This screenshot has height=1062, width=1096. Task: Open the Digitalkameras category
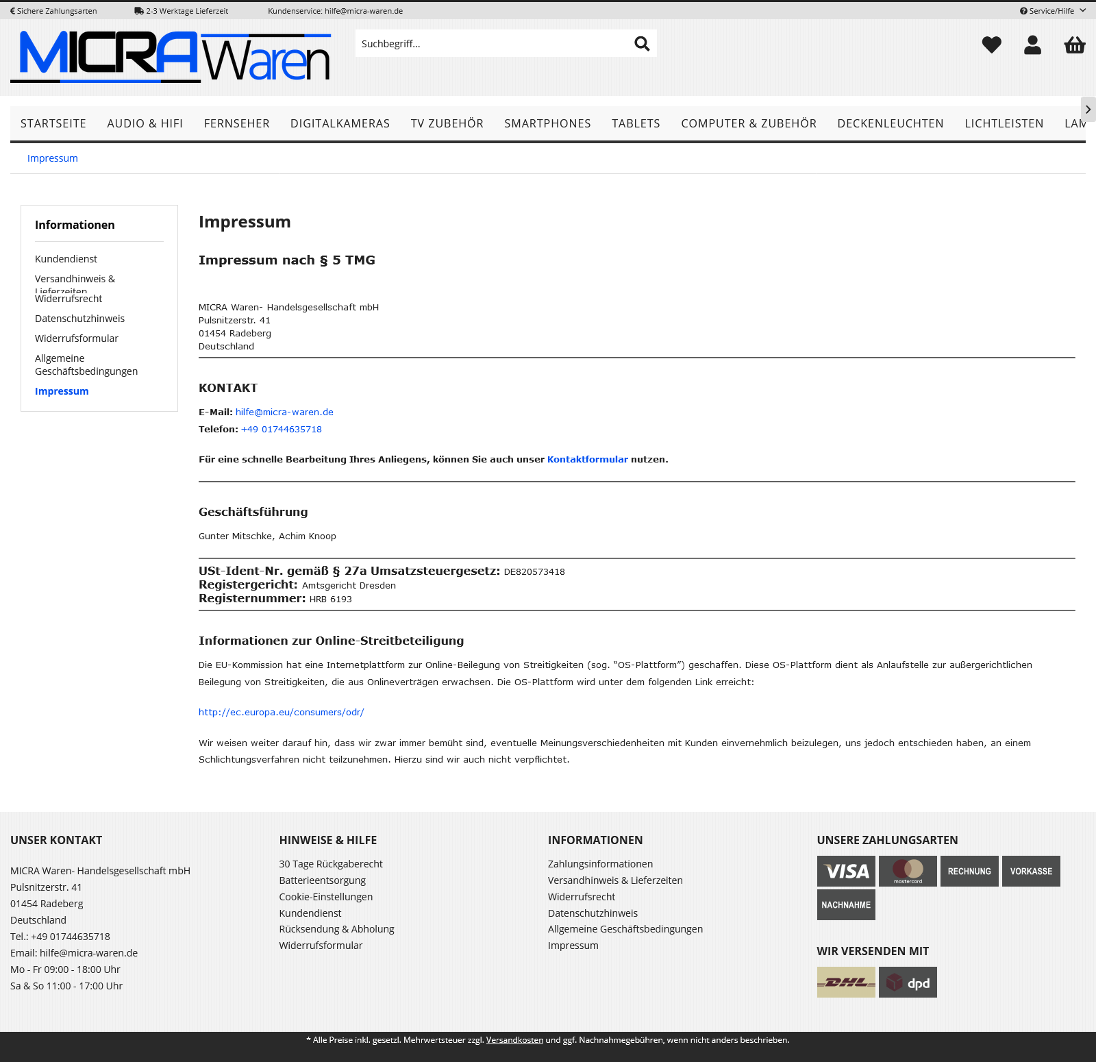point(340,123)
